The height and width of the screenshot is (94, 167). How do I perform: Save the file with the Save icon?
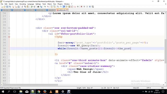pyautogui.click(x=7, y=7)
